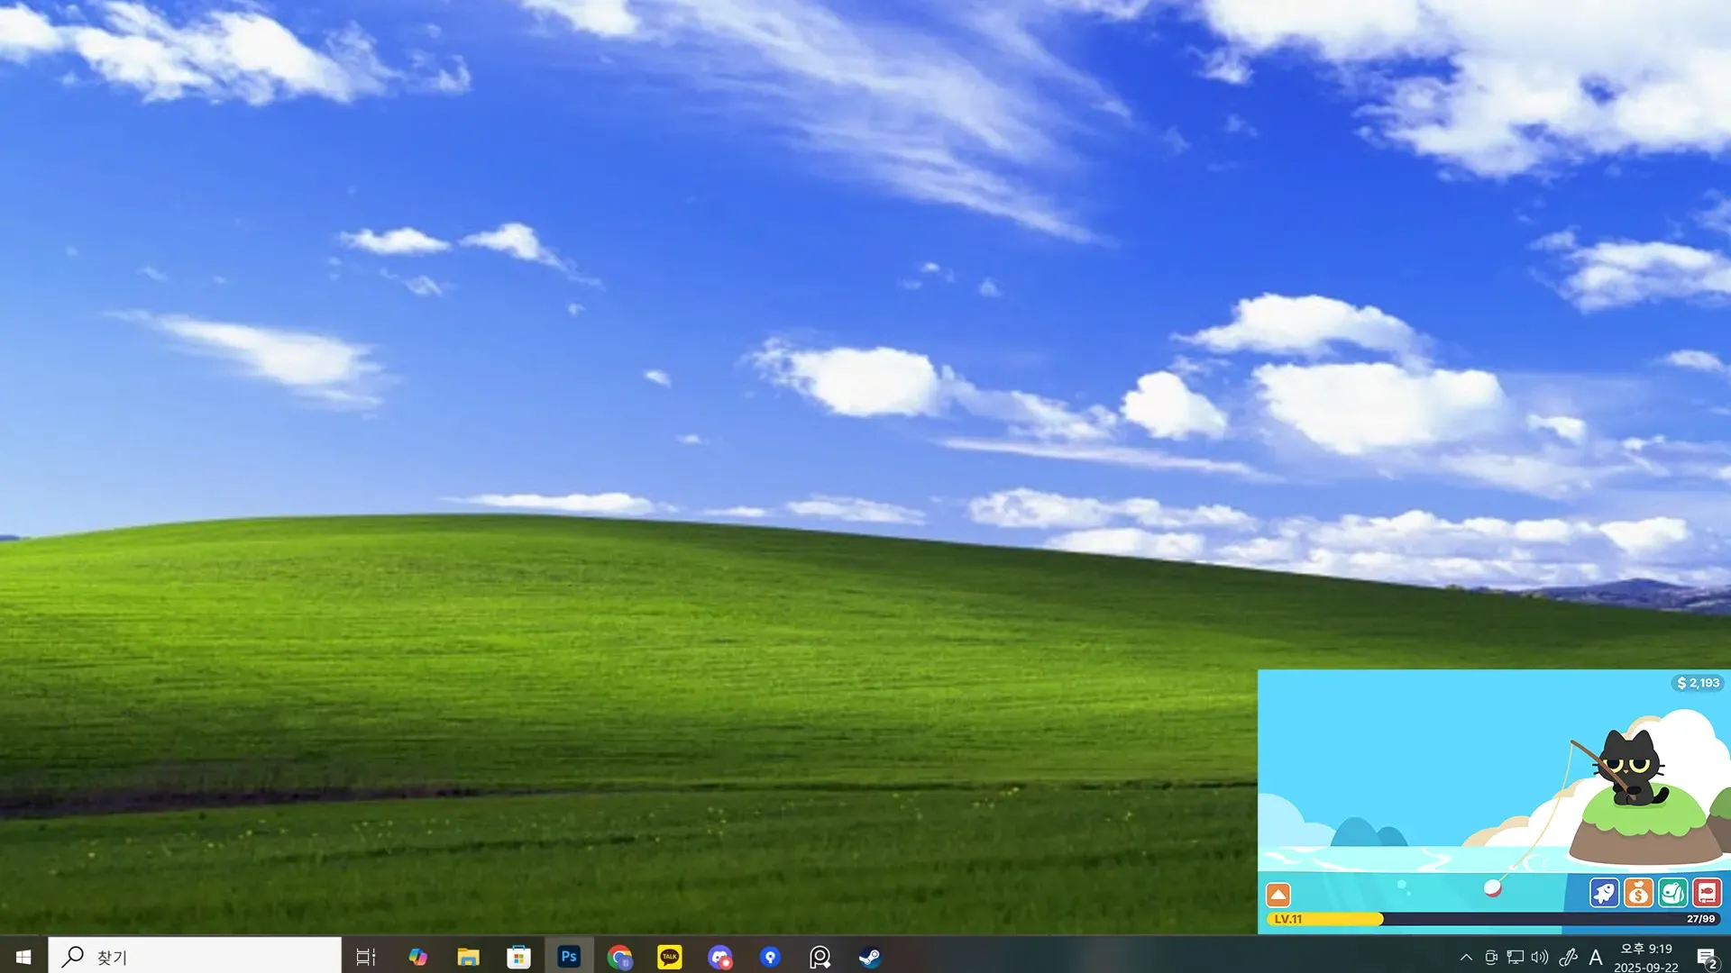The height and width of the screenshot is (973, 1731).
Task: Toggle the IME input mode A indicator
Action: (1596, 957)
